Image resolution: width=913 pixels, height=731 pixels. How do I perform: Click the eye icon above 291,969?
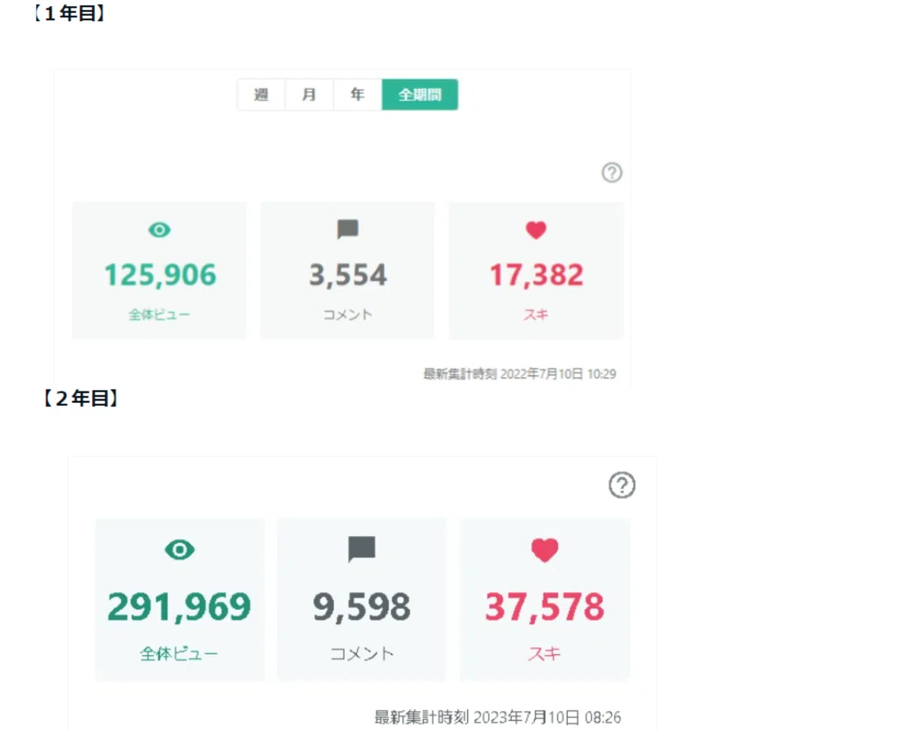click(180, 549)
